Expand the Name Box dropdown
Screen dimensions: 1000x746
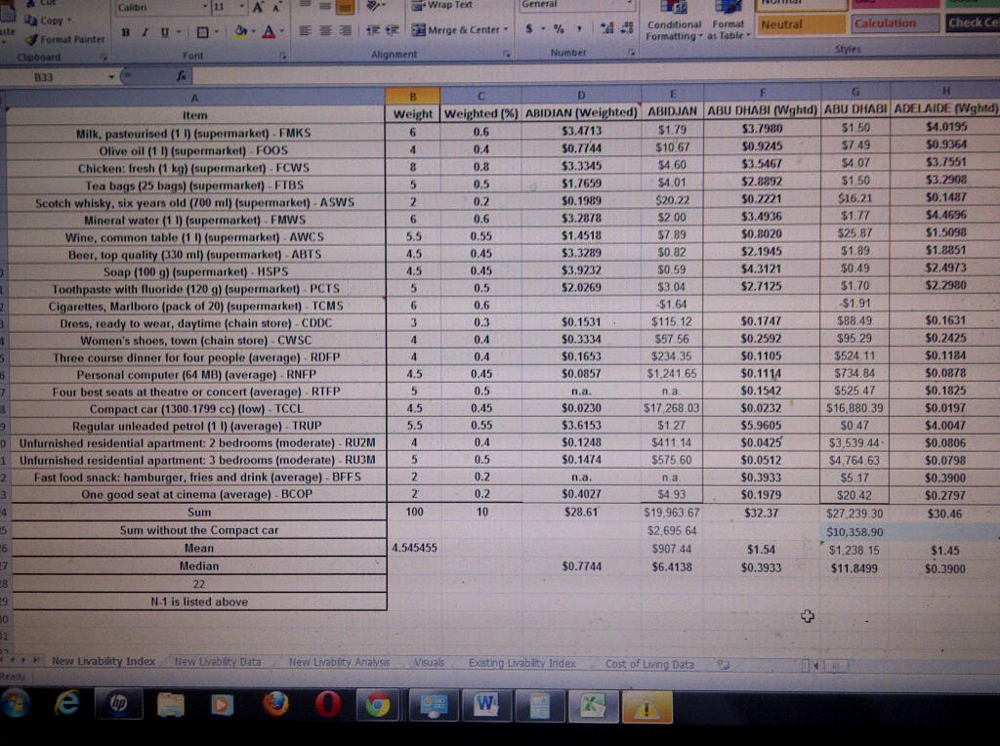click(111, 77)
